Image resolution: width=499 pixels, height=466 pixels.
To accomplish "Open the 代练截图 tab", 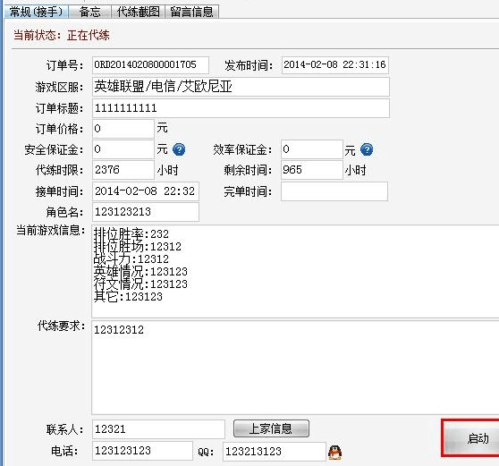I will pyautogui.click(x=138, y=12).
